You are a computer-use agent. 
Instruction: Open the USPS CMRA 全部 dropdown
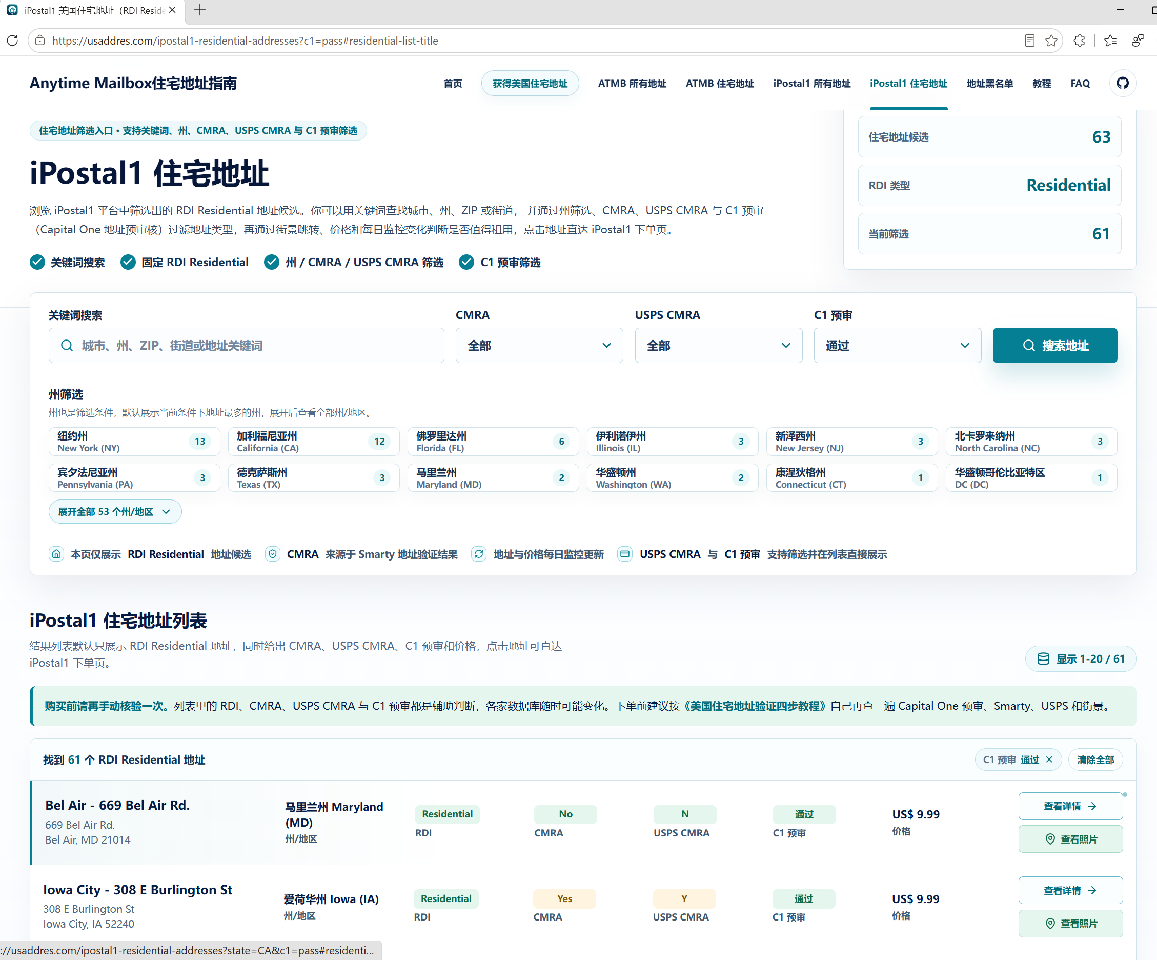(718, 346)
